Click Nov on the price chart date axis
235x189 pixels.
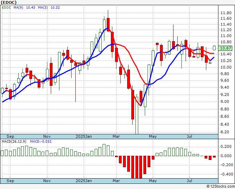[47, 136]
